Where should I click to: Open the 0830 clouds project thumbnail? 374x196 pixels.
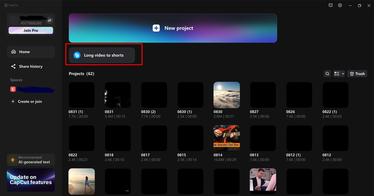coord(227,95)
